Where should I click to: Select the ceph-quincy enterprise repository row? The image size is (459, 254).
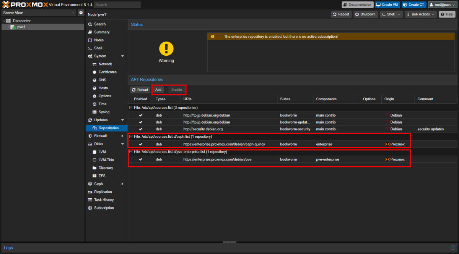tap(293, 144)
